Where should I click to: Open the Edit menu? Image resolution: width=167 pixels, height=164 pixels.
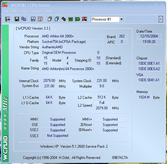(x=14, y=11)
